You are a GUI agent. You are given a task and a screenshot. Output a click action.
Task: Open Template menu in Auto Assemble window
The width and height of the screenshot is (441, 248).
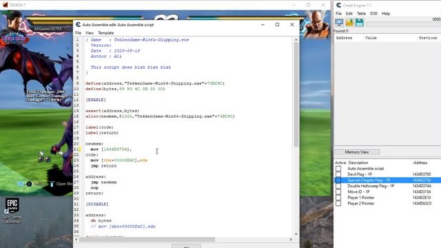pyautogui.click(x=105, y=33)
